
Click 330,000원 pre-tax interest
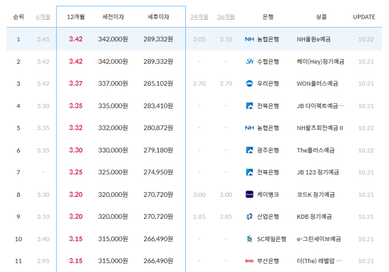point(113,150)
